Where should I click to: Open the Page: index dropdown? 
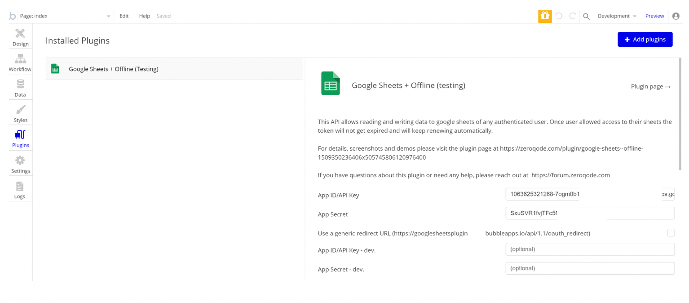(66, 16)
